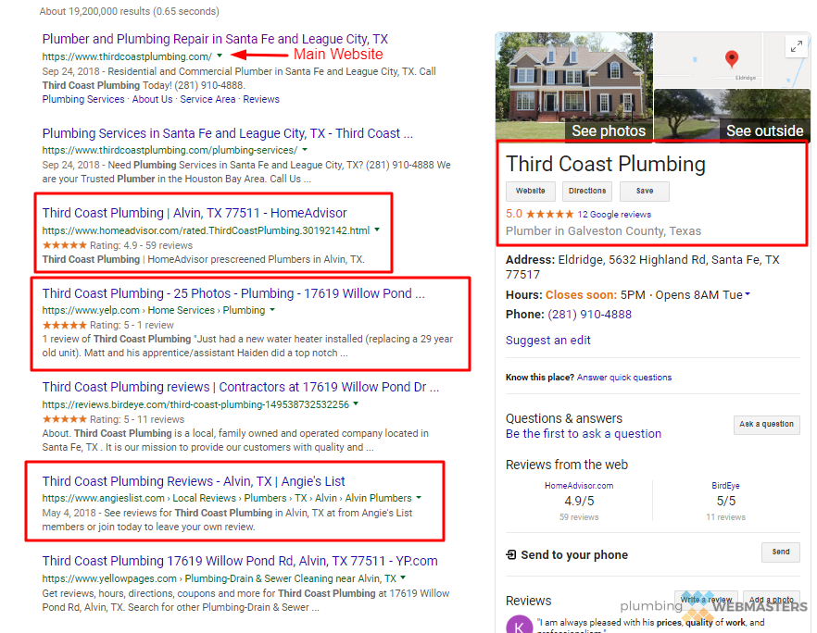
Task: Open the See outside street view thumbnail
Action: [x=732, y=114]
